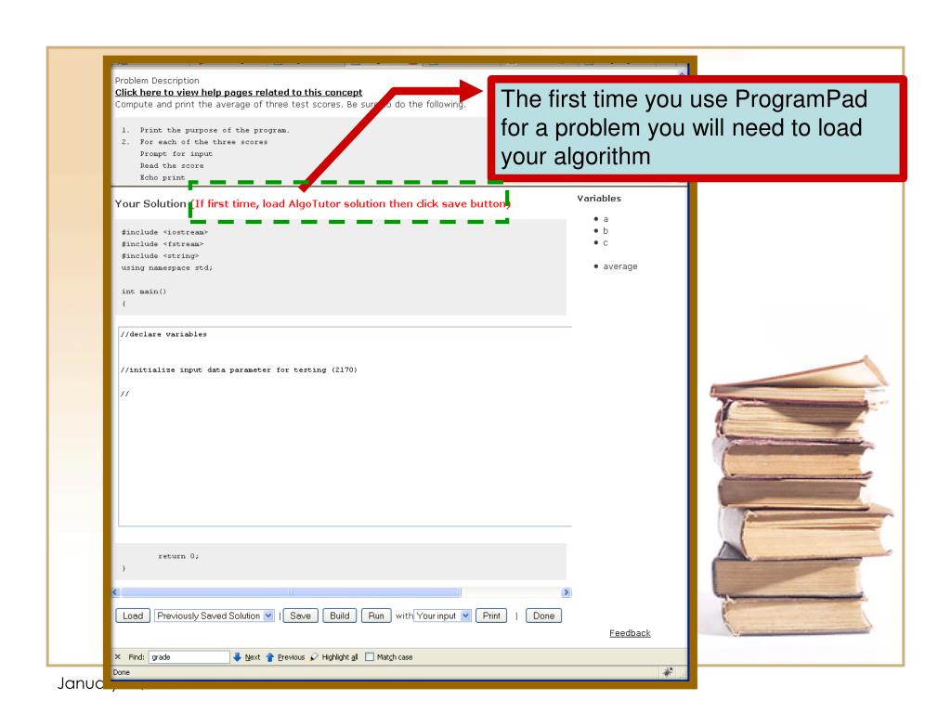The width and height of the screenshot is (951, 713).
Task: Click the 'Variables' heading
Action: click(599, 199)
